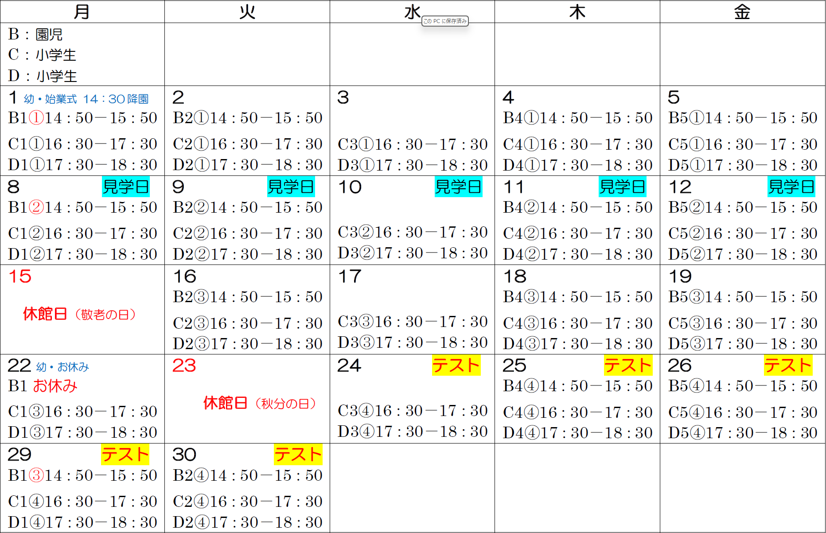
Task: Click the red date number 23
Action: click(184, 366)
